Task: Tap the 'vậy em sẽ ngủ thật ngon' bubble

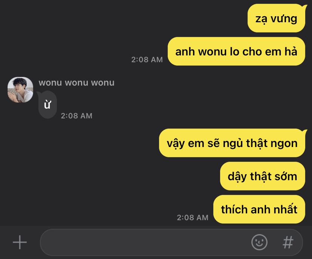Action: pyautogui.click(x=232, y=143)
